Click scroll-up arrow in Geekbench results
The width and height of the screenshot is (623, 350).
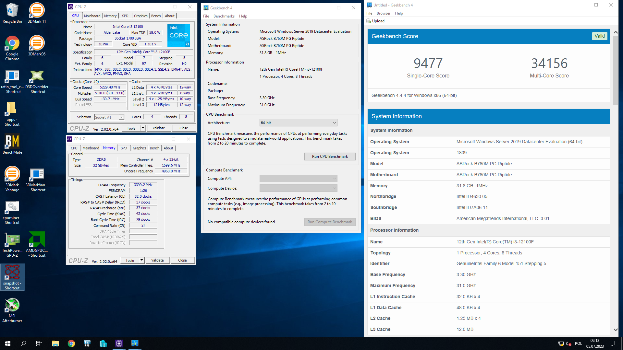click(x=616, y=32)
